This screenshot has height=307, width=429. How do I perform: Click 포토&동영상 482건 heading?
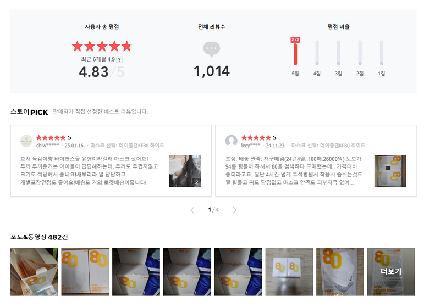[39, 237]
